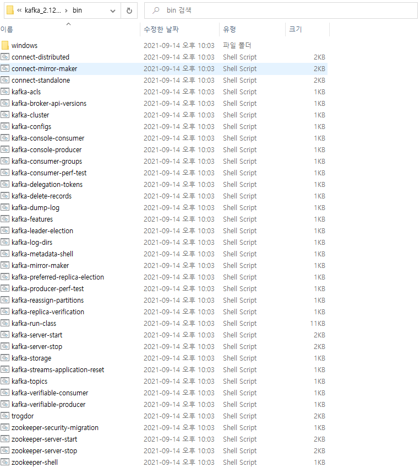Select the zookeeper-server-stop file name
This screenshot has height=467, width=420.
click(45, 451)
